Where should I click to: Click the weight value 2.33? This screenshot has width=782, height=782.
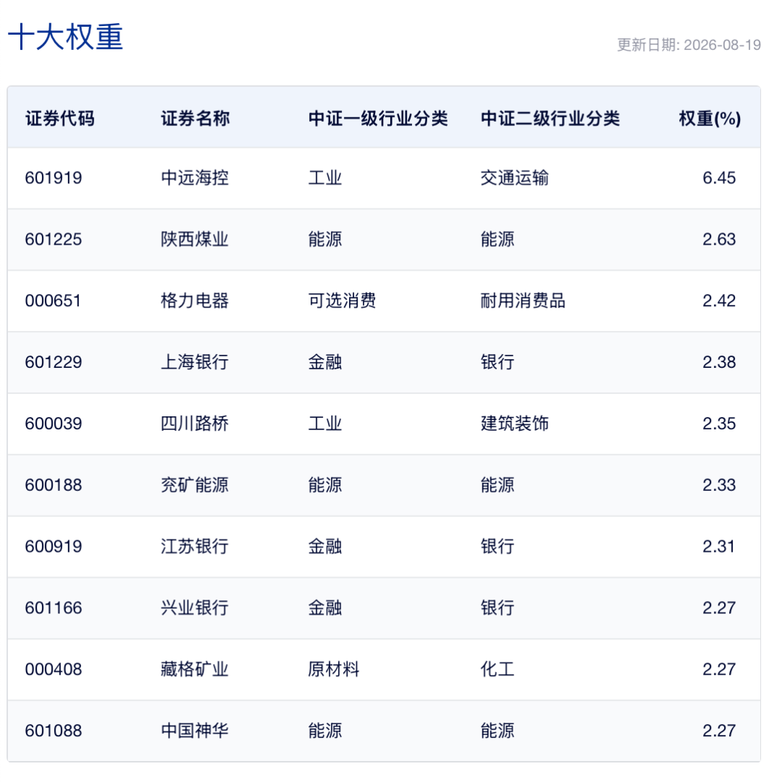(x=719, y=485)
